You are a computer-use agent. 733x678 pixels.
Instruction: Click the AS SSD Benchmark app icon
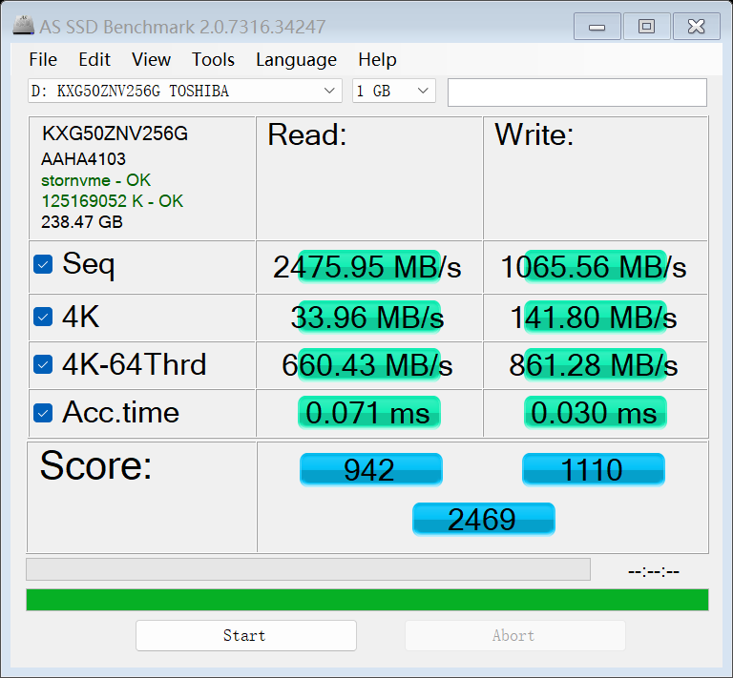[x=23, y=26]
